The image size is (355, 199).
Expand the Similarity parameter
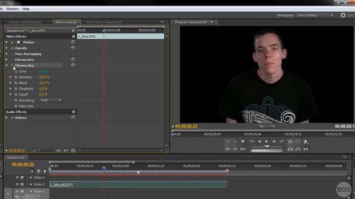coord(11,77)
